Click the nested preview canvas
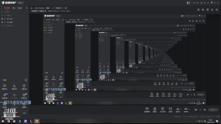The image size is (221, 124). (125, 59)
